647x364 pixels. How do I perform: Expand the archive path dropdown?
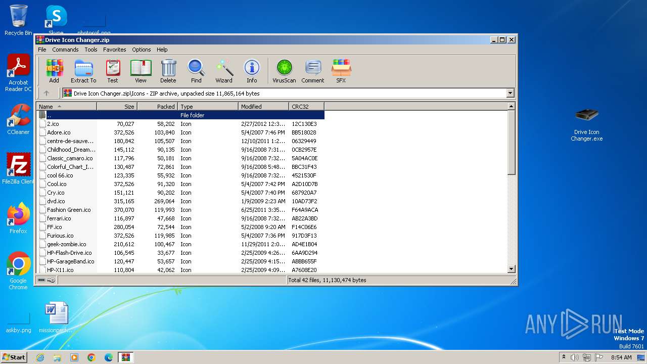tap(510, 93)
